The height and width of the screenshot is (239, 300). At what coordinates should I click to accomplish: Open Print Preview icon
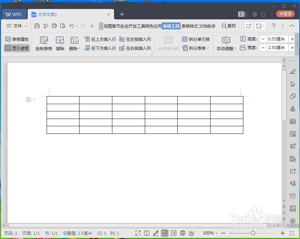[63, 26]
